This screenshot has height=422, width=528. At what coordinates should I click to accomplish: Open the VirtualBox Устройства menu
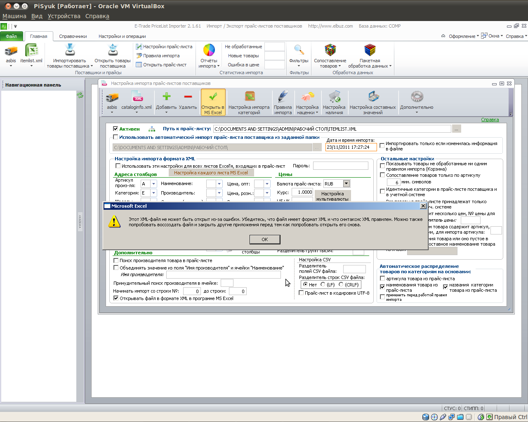[x=64, y=16]
